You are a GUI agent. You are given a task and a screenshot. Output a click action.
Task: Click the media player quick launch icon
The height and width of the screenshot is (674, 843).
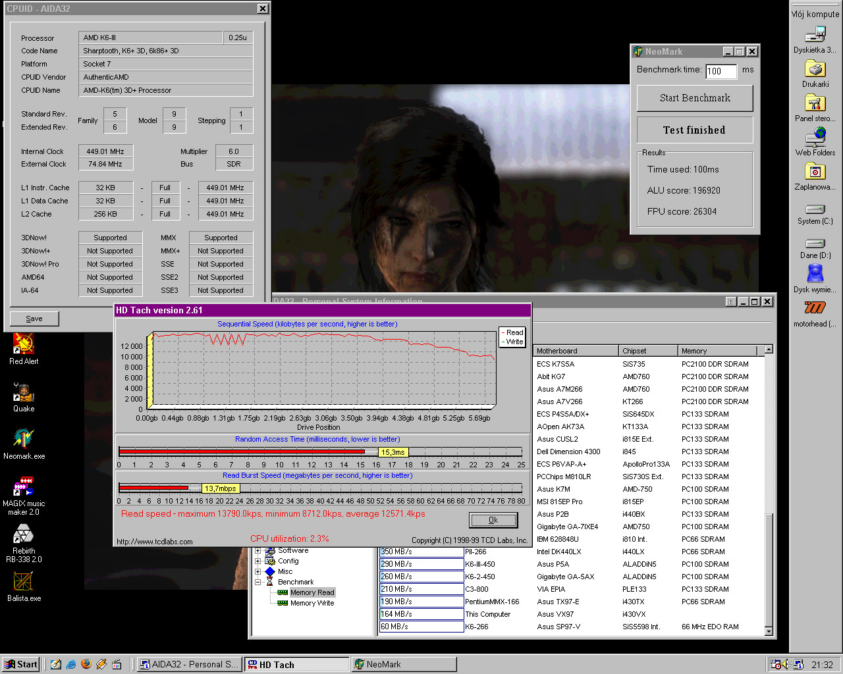117,664
